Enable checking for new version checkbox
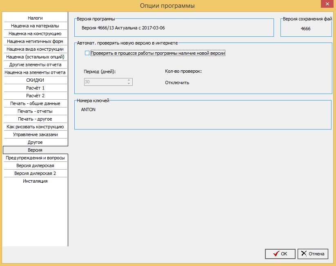This screenshot has height=266, width=336. 87,53
